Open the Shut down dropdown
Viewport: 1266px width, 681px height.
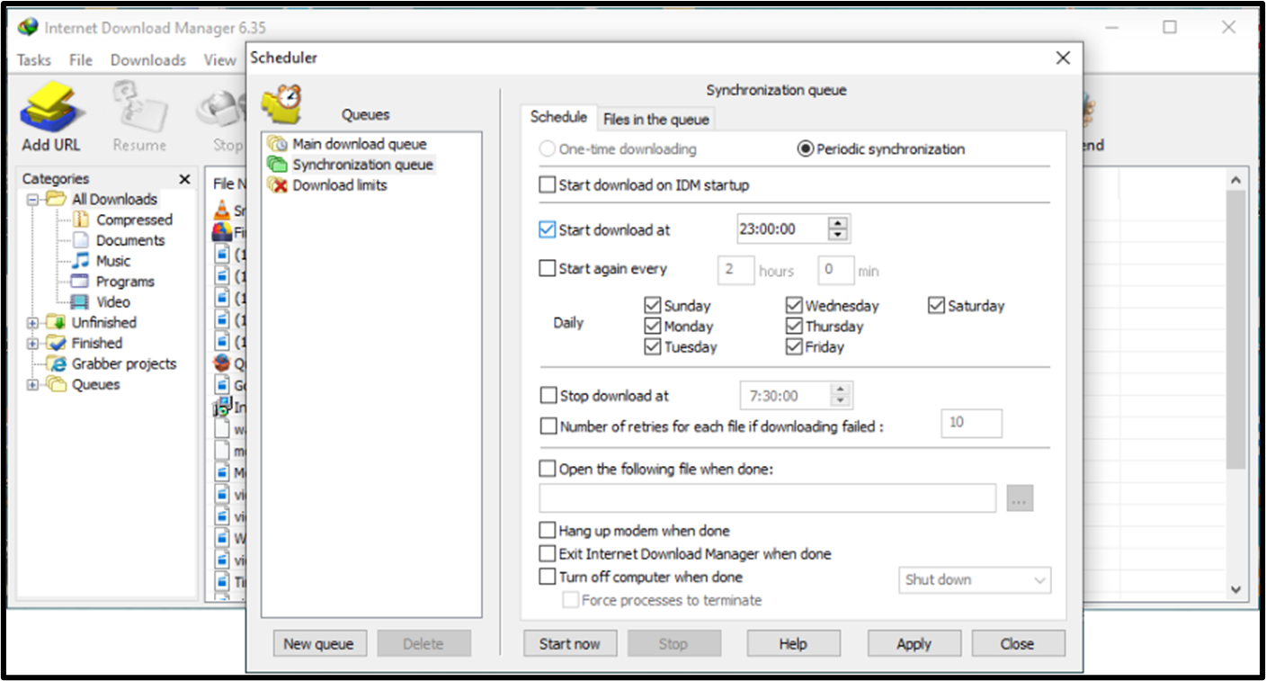pos(975,580)
